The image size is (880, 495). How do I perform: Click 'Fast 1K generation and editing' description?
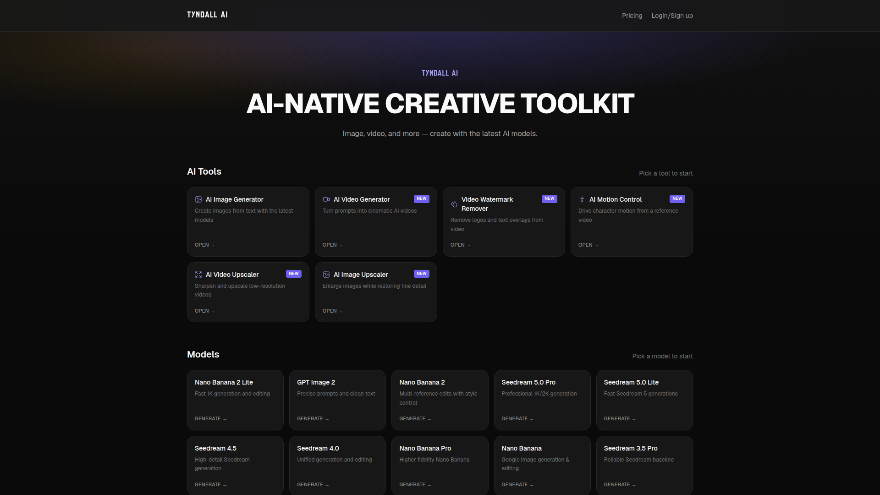pos(232,394)
